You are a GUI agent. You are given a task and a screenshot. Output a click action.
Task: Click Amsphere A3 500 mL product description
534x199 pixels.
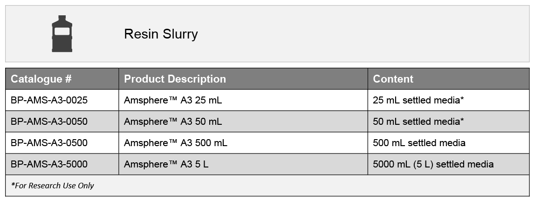(175, 143)
